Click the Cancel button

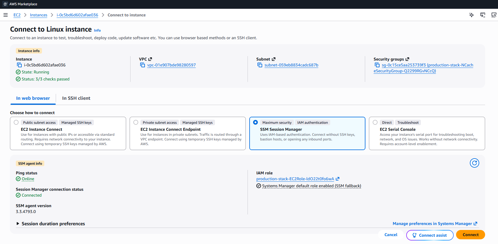click(391, 235)
